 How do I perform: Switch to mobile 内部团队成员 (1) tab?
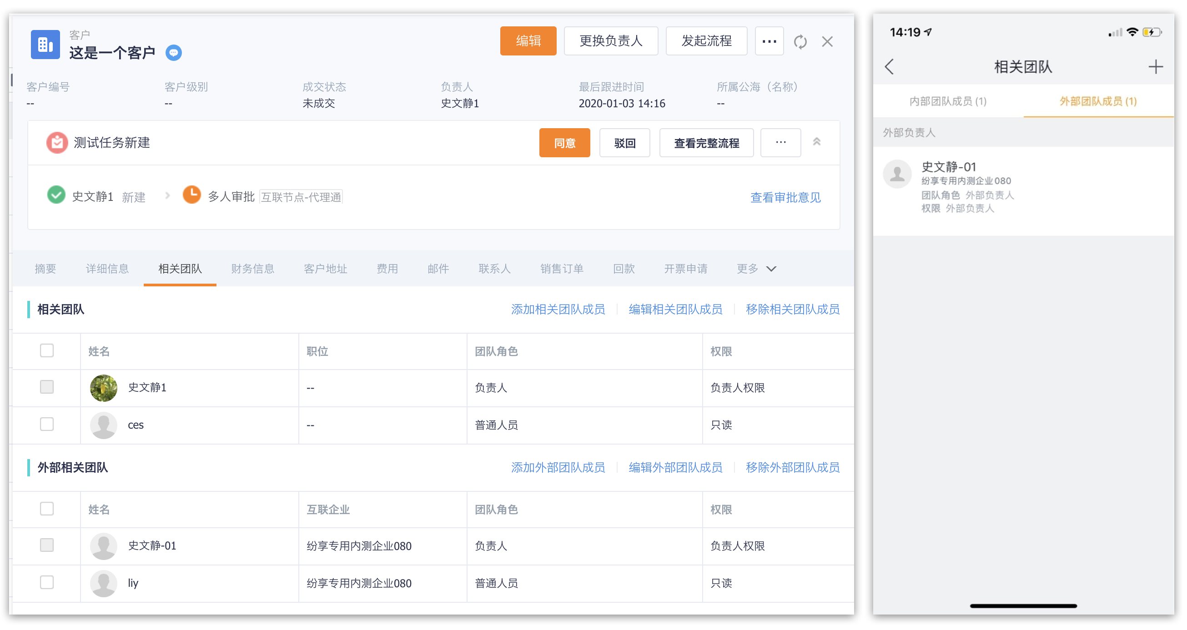(948, 101)
